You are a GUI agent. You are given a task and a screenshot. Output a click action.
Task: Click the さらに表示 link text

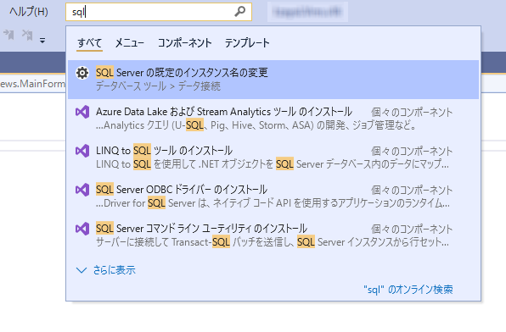click(115, 270)
